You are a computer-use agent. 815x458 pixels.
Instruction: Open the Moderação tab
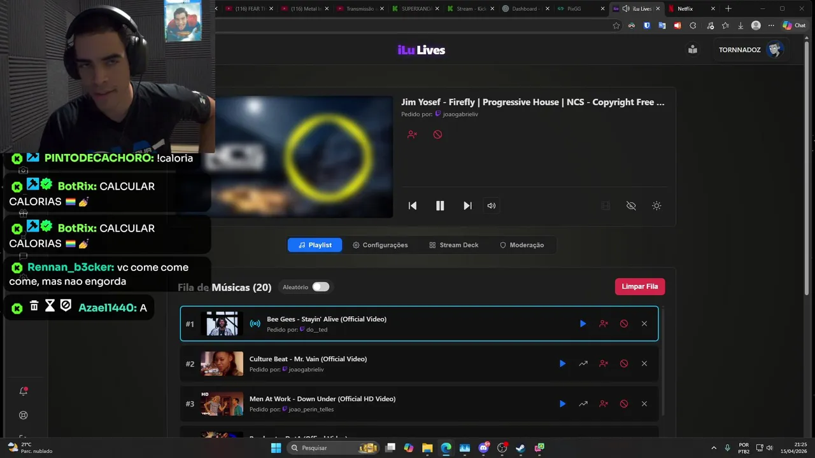coord(521,245)
